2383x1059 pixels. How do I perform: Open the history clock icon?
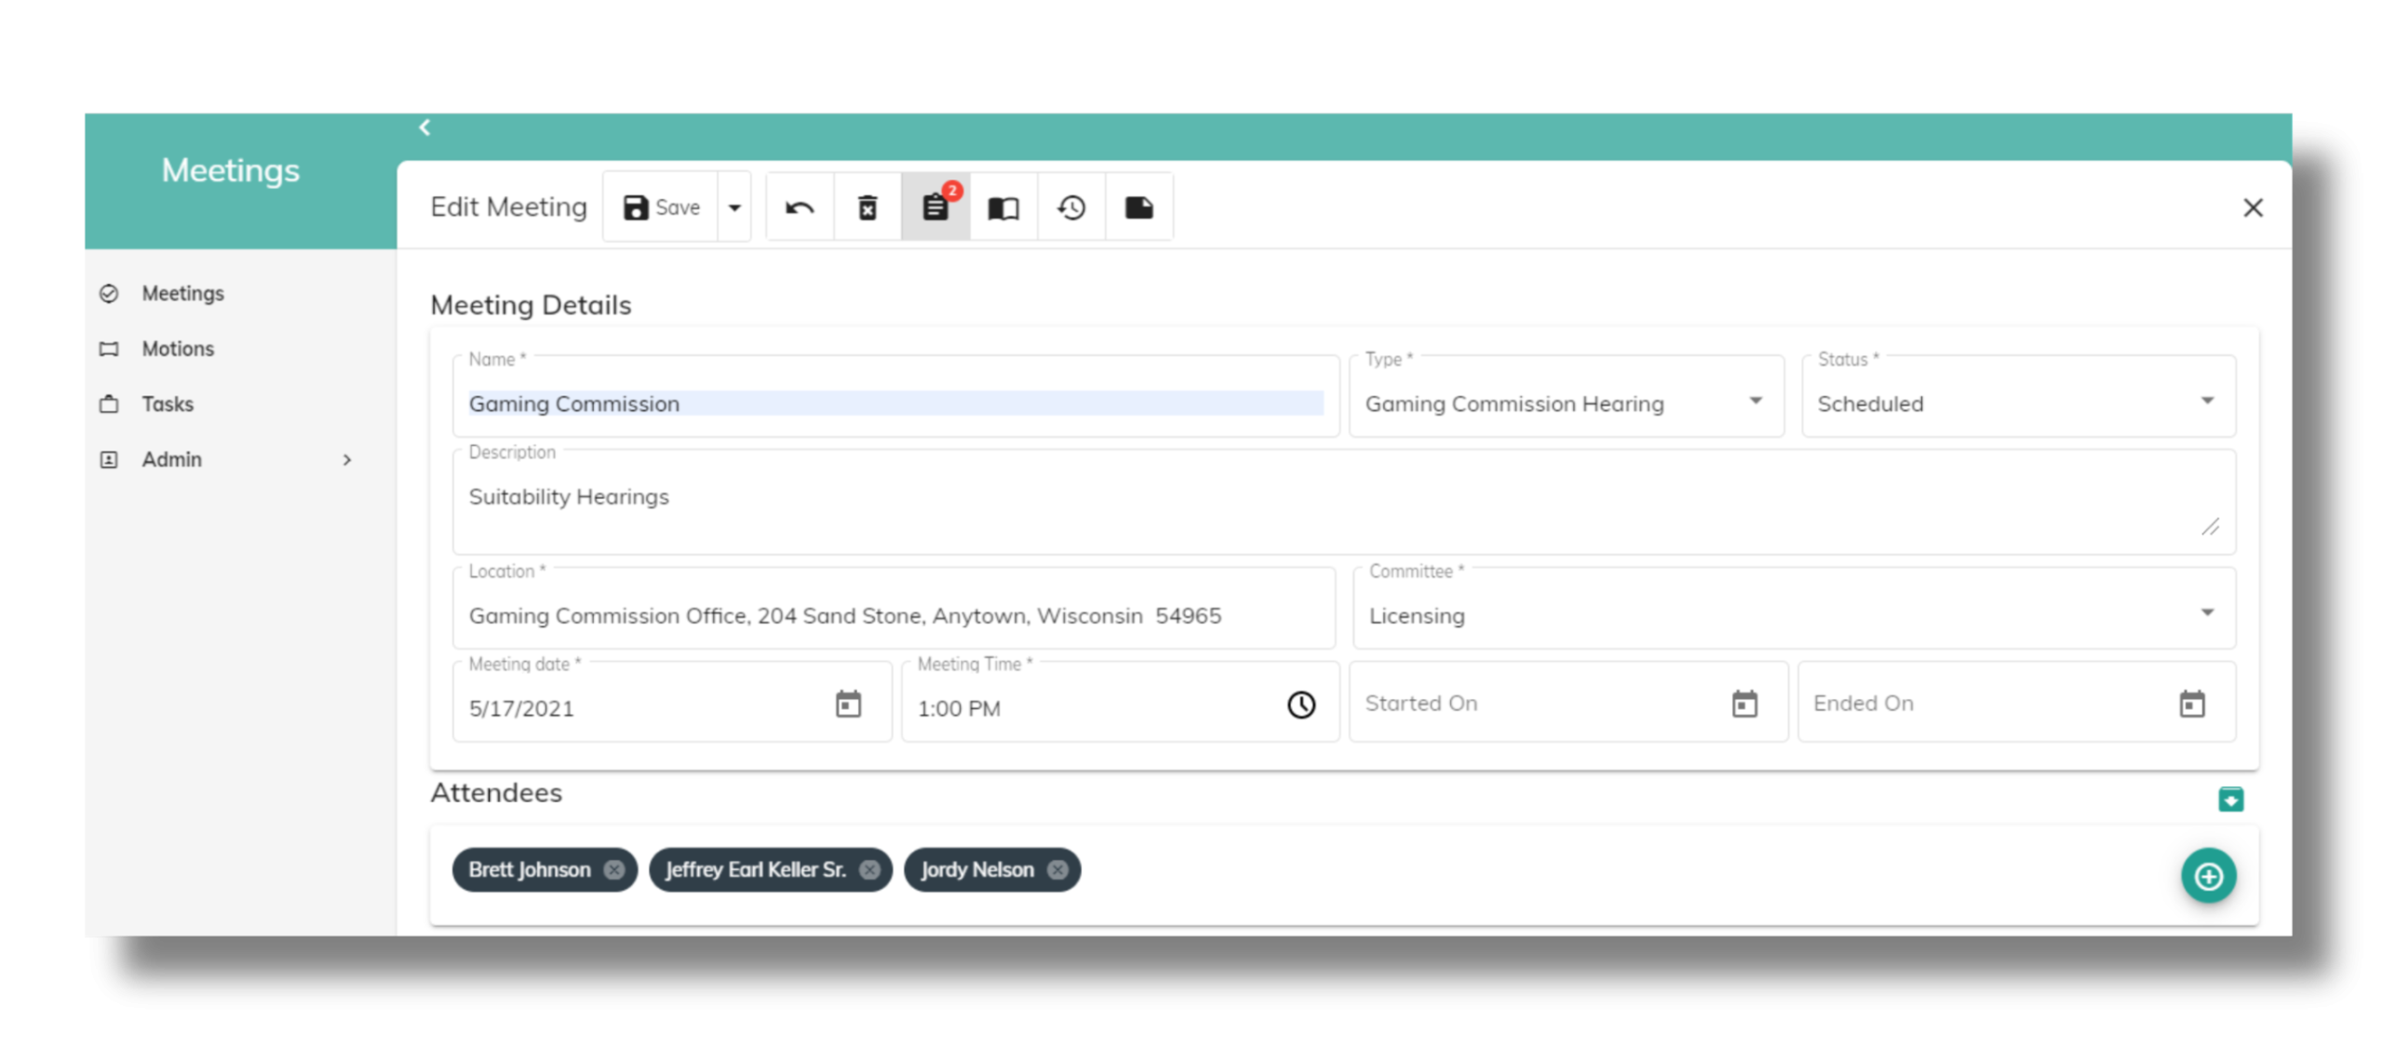coord(1071,208)
